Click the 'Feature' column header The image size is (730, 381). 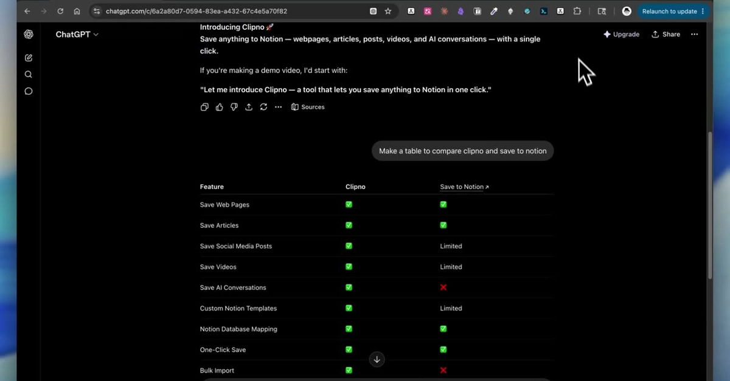pyautogui.click(x=212, y=187)
